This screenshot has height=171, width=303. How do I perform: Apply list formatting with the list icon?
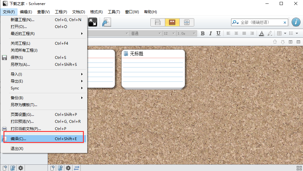tap(291, 33)
